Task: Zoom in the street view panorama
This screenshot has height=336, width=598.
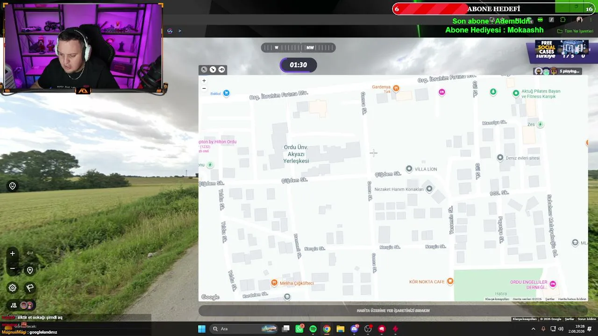Action: (13, 253)
